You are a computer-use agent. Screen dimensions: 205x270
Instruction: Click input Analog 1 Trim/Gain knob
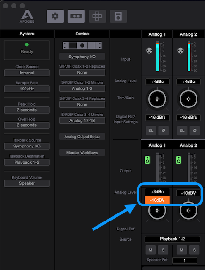click(x=157, y=99)
